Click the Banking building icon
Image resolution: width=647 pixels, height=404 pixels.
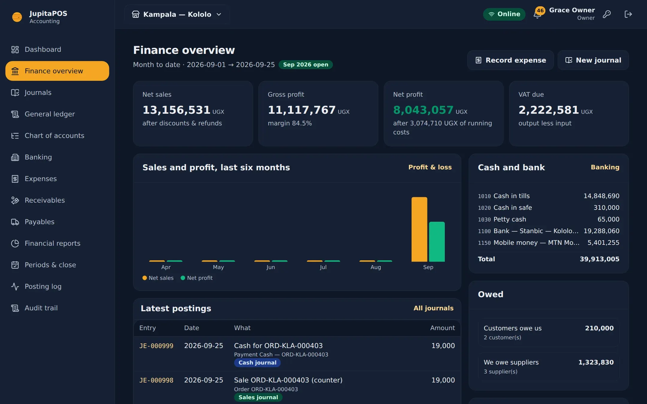pyautogui.click(x=15, y=157)
